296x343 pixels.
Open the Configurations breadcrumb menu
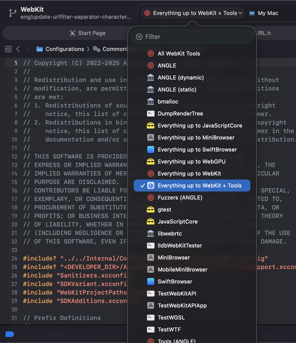pos(65,49)
